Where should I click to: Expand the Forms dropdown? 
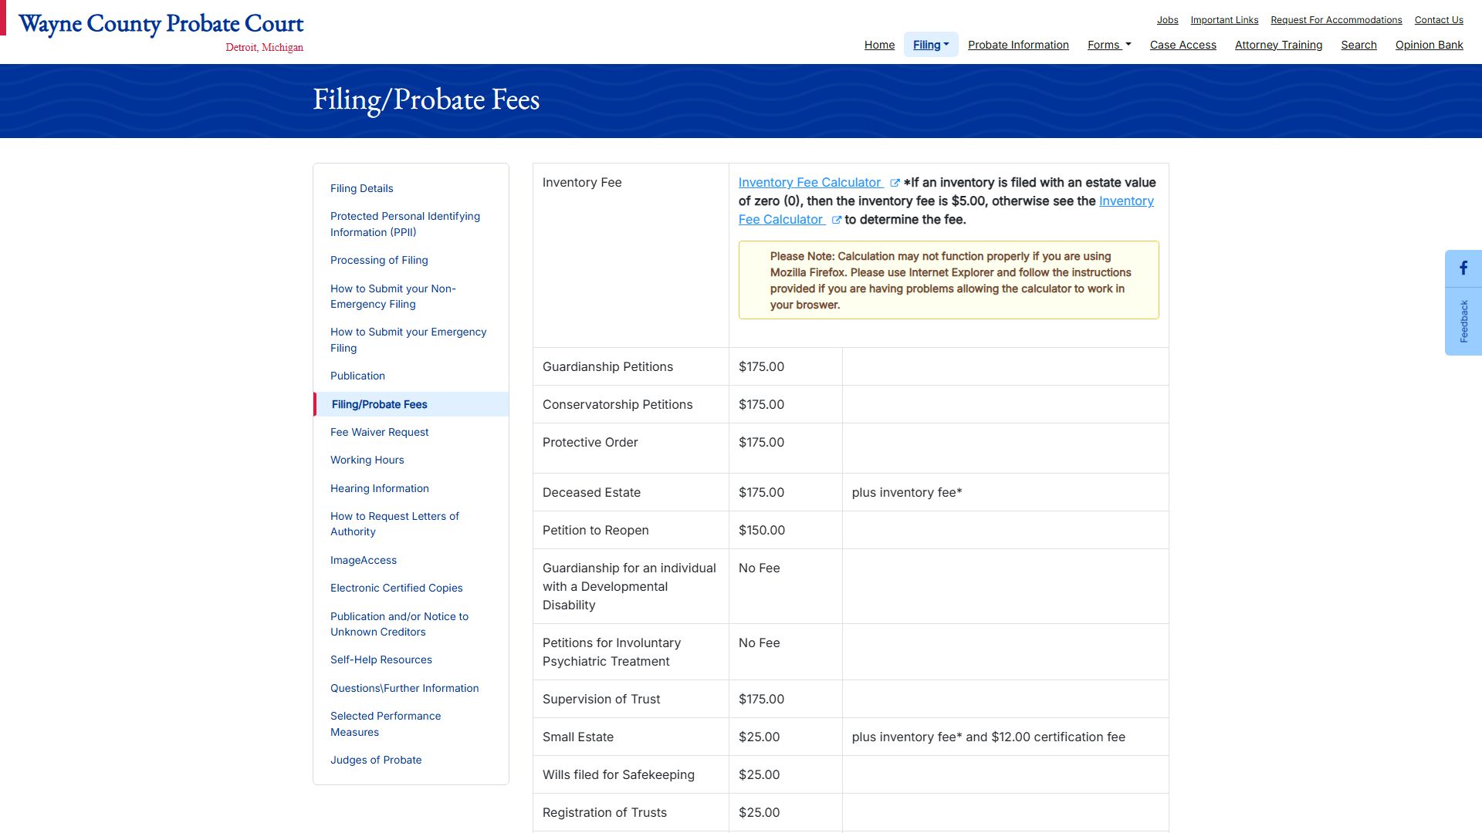(x=1108, y=45)
